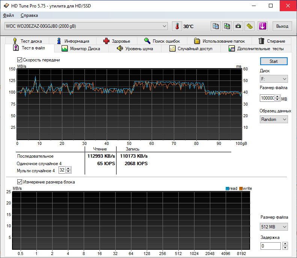Screen dimensions: 297x258
Task: Click the Задержка 0 input field
Action: [x=270, y=246]
